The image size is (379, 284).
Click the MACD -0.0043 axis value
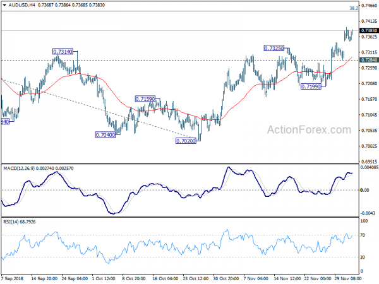368,213
